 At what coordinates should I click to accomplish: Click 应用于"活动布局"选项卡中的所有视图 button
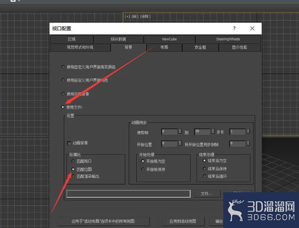(x=103, y=221)
